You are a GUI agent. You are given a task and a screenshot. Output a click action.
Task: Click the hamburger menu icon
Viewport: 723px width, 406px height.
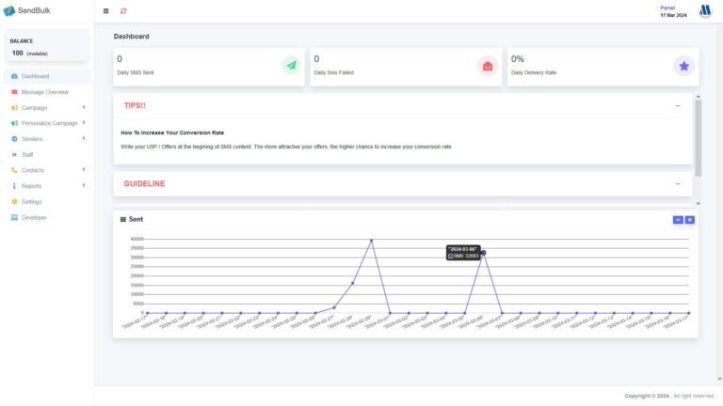[105, 11]
